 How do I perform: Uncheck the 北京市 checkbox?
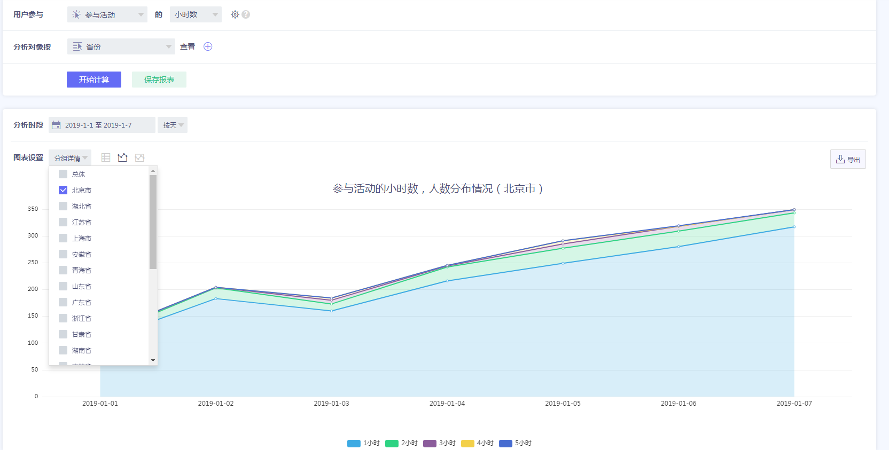click(x=63, y=190)
